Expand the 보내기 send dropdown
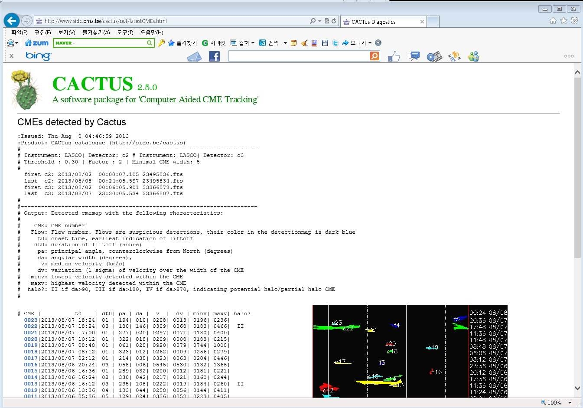This screenshot has height=408, width=583. [370, 43]
